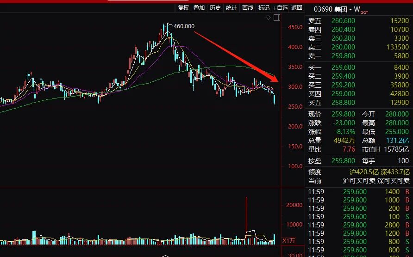Click the 深可买可卖 status text
The height and width of the screenshot is (257, 413).
pyautogui.click(x=394, y=181)
